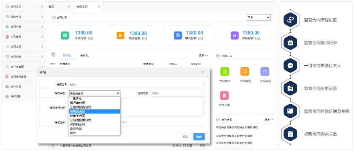This screenshot has height=151, width=354.
Task: Choose 销售类合同 from the dropdown list
Action: pyautogui.click(x=78, y=116)
